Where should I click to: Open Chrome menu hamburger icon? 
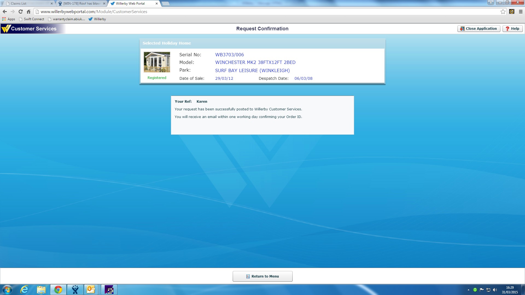(x=521, y=11)
